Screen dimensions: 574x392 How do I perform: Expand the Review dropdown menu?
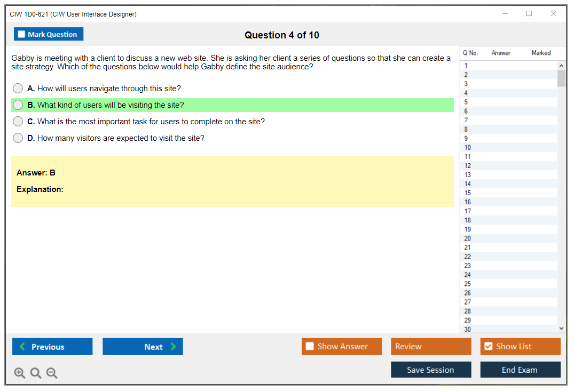tap(463, 347)
